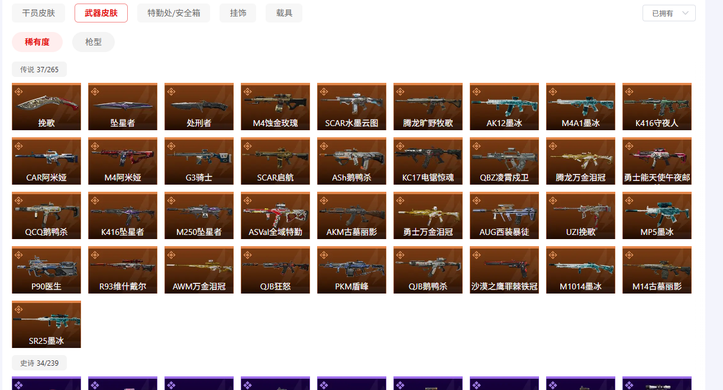The image size is (723, 390).
Task: Open the AWM万金泪冠 skin card
Action: (x=199, y=270)
